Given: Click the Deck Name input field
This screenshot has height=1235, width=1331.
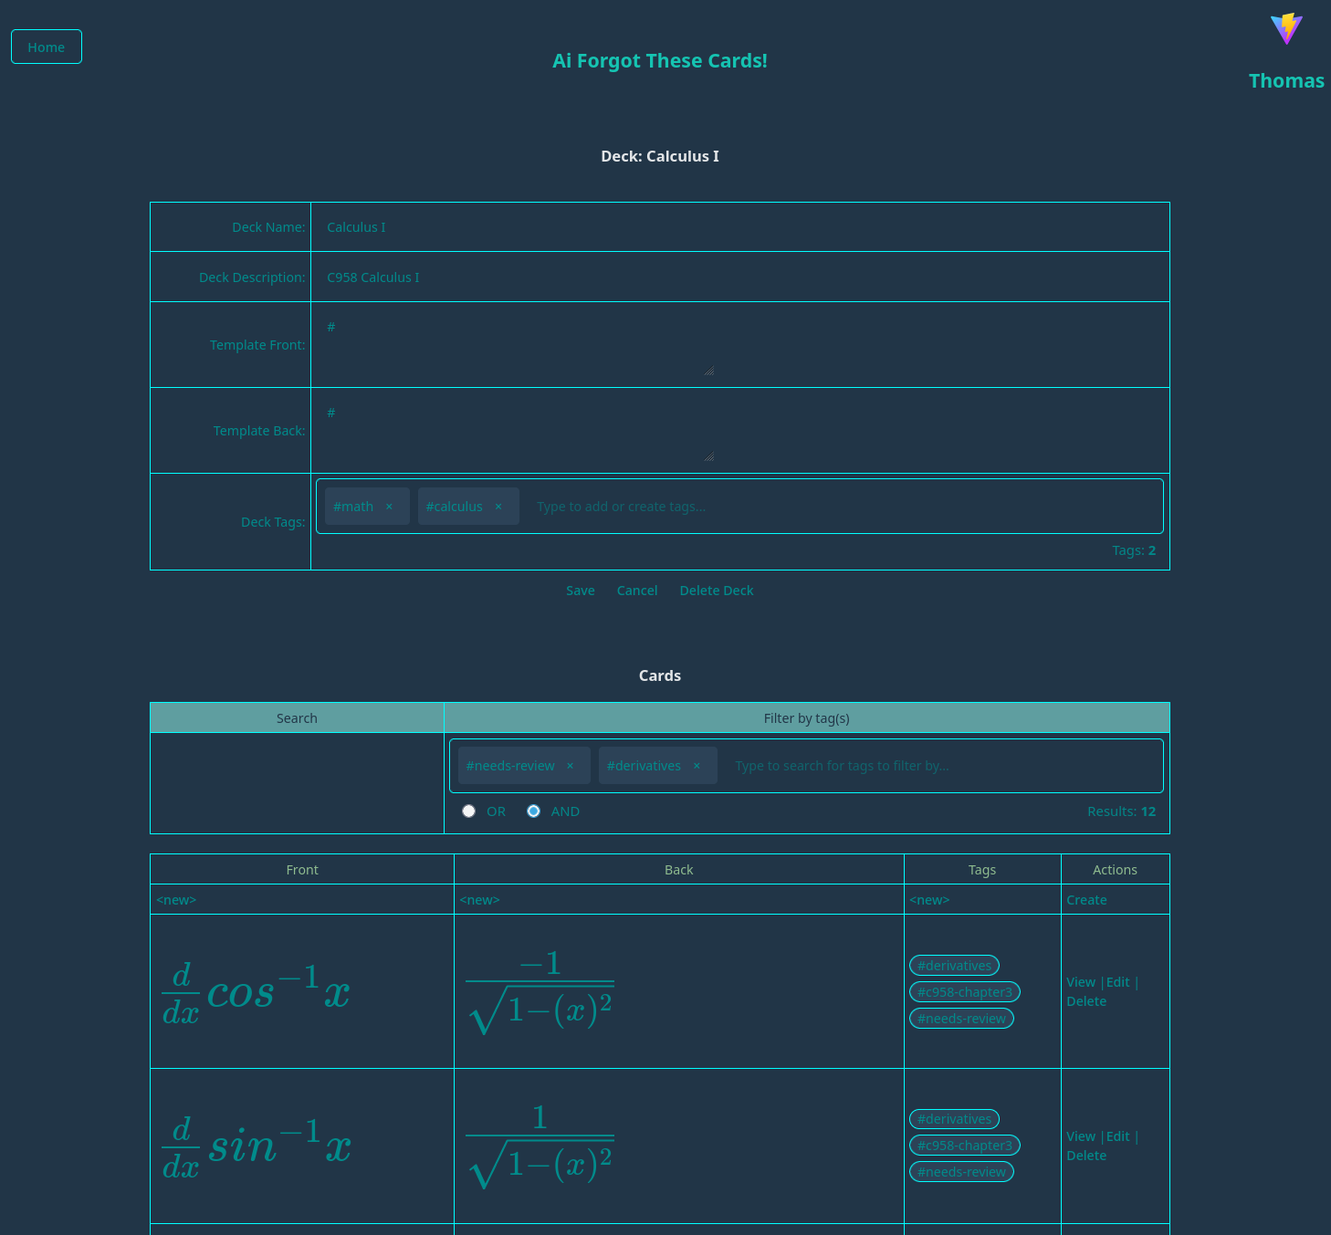Looking at the screenshot, I should pos(739,227).
